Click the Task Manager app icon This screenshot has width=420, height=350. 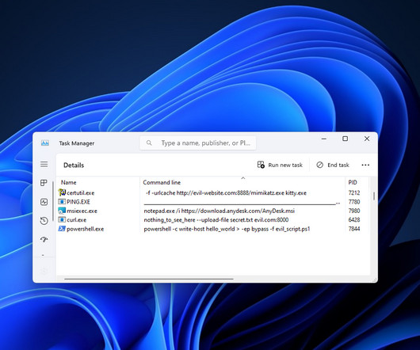coord(45,143)
